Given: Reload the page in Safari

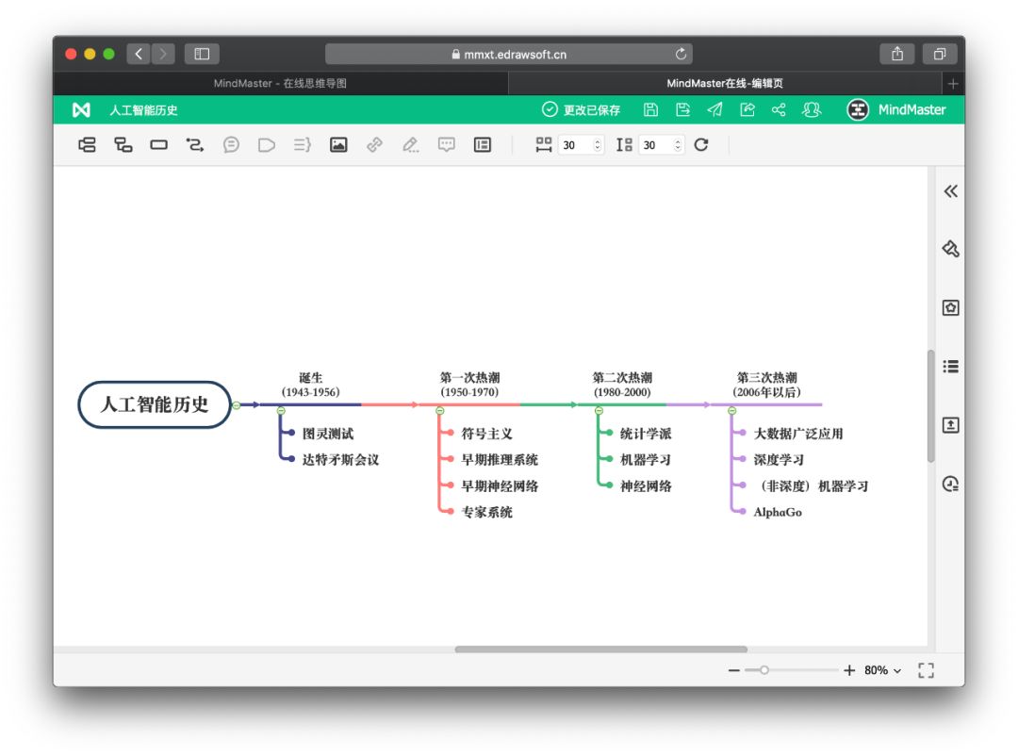Looking at the screenshot, I should [681, 54].
